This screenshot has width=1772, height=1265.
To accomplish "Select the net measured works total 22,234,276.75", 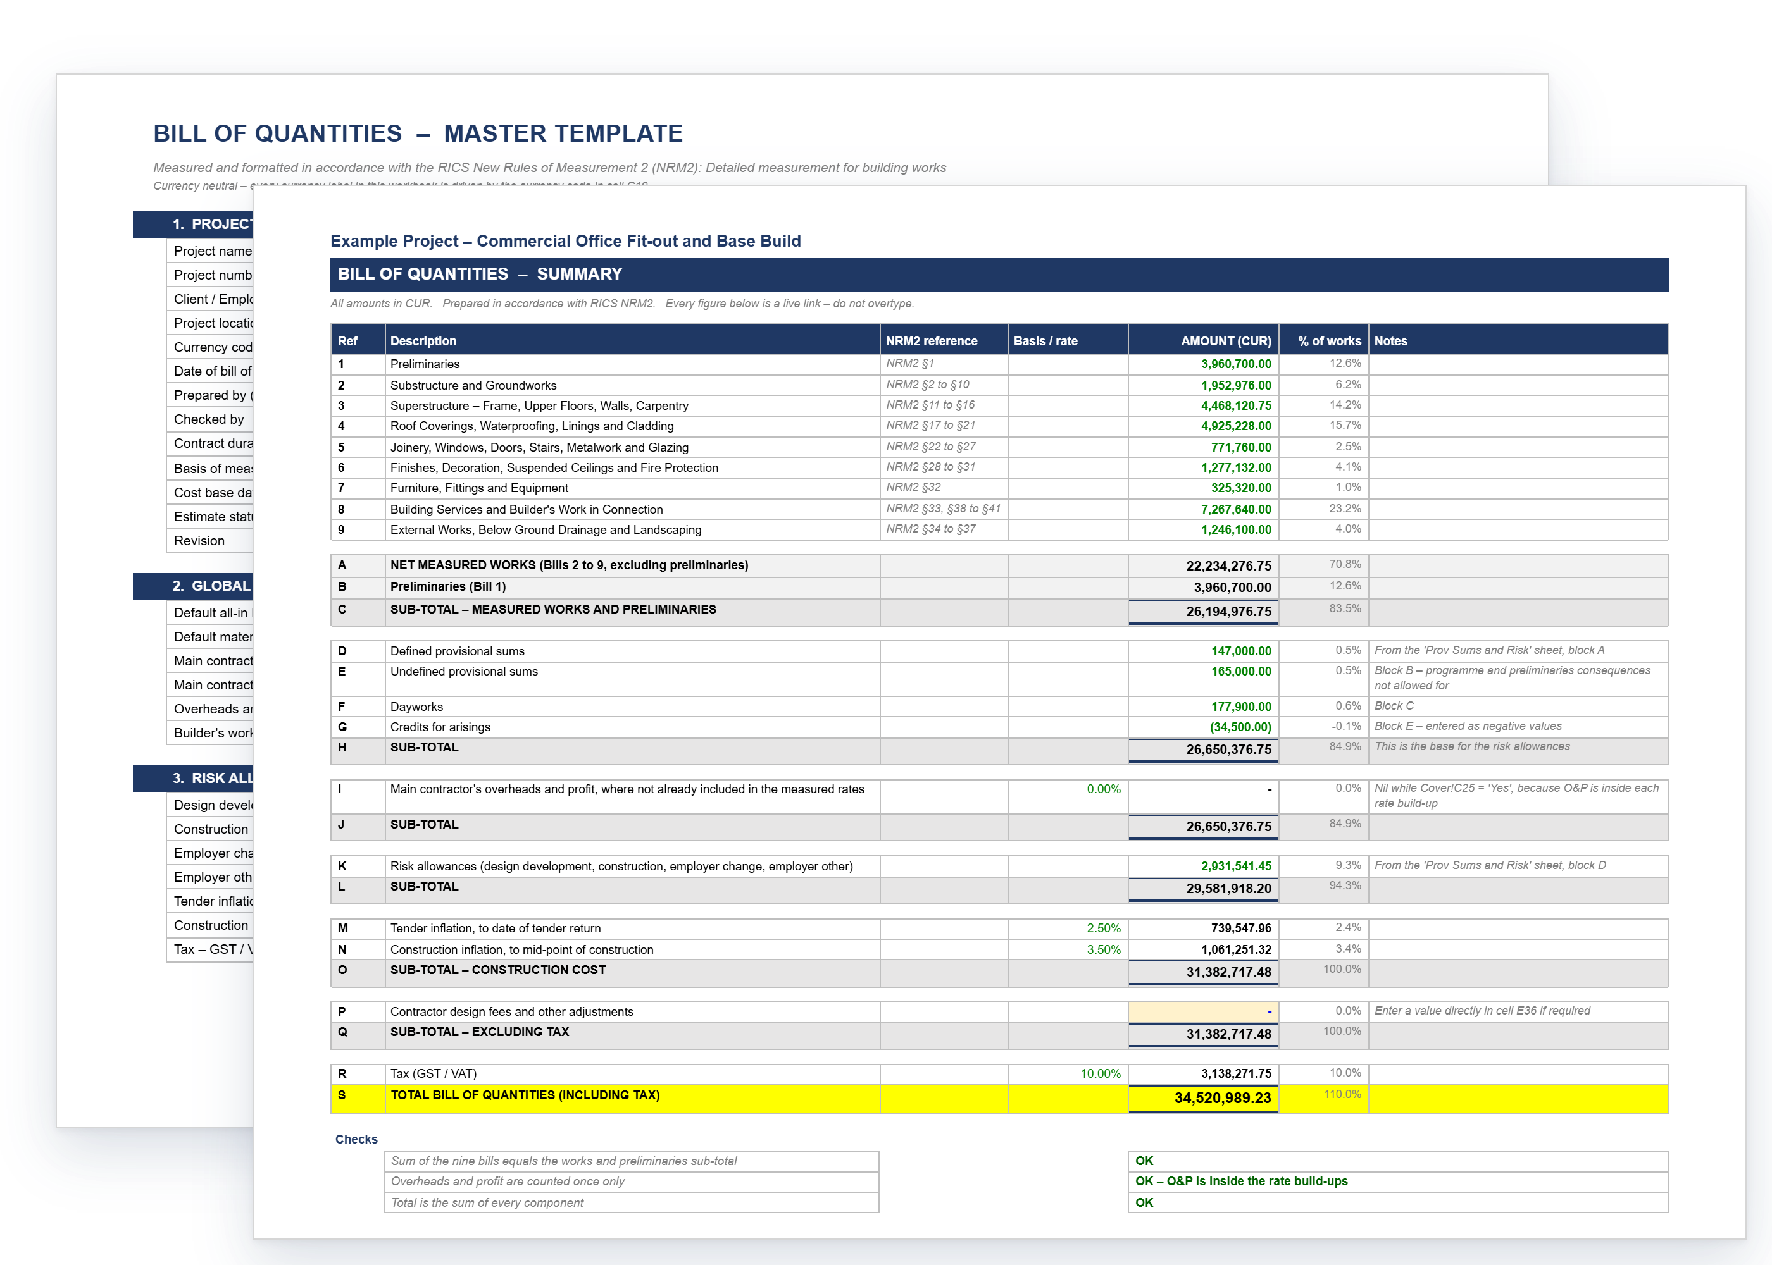I will (x=1202, y=566).
